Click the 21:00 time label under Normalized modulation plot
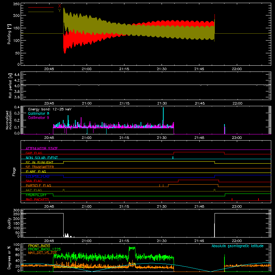This screenshot has width=275, height=275. [x=87, y=138]
